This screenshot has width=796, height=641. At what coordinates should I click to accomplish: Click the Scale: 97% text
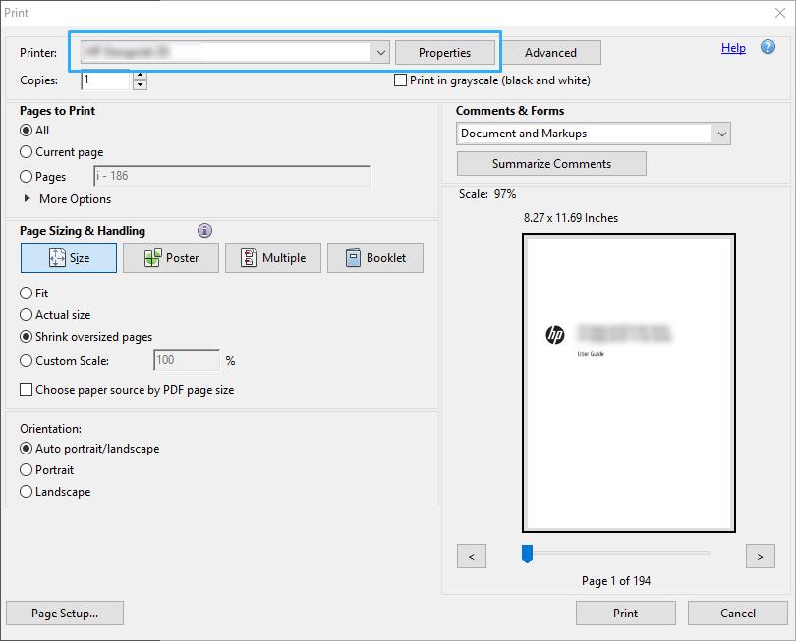point(487,194)
